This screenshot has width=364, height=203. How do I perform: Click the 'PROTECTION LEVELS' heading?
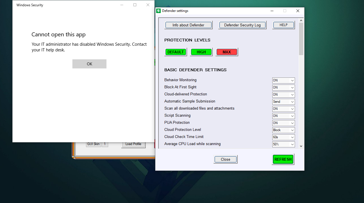(187, 40)
